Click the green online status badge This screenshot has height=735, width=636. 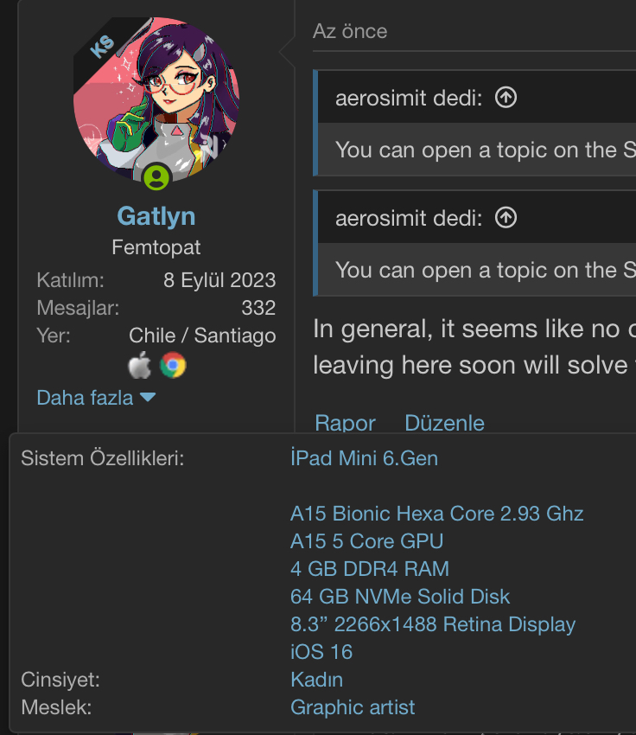156,177
